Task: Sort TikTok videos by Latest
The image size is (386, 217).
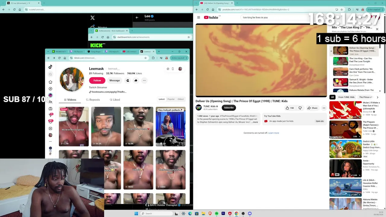Action: (x=162, y=99)
